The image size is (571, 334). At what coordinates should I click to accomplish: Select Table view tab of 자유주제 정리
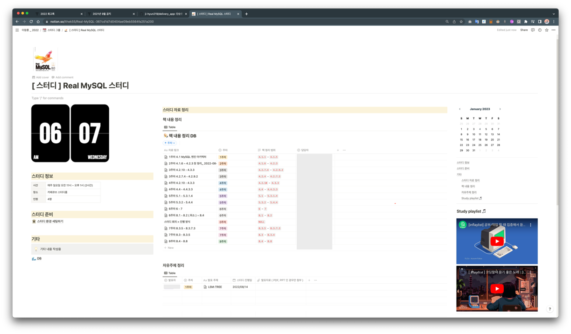coord(170,273)
